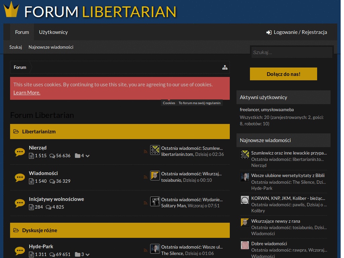Click Najnowsze wiadomości sidebar heading

pos(265,140)
